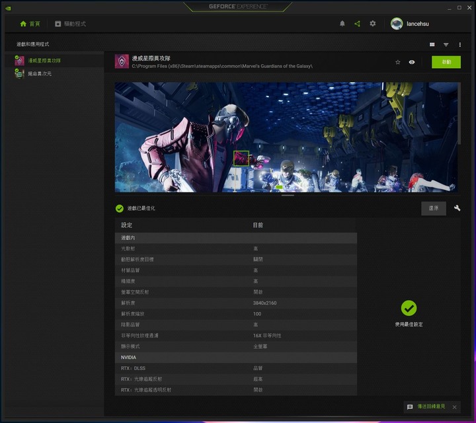Image resolution: width=476 pixels, height=423 pixels.
Task: Switch to grid view of games
Action: (432, 44)
